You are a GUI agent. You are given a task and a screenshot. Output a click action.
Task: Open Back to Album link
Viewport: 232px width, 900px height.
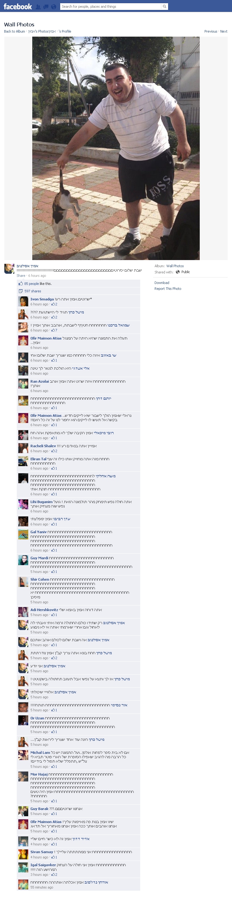[x=15, y=31]
